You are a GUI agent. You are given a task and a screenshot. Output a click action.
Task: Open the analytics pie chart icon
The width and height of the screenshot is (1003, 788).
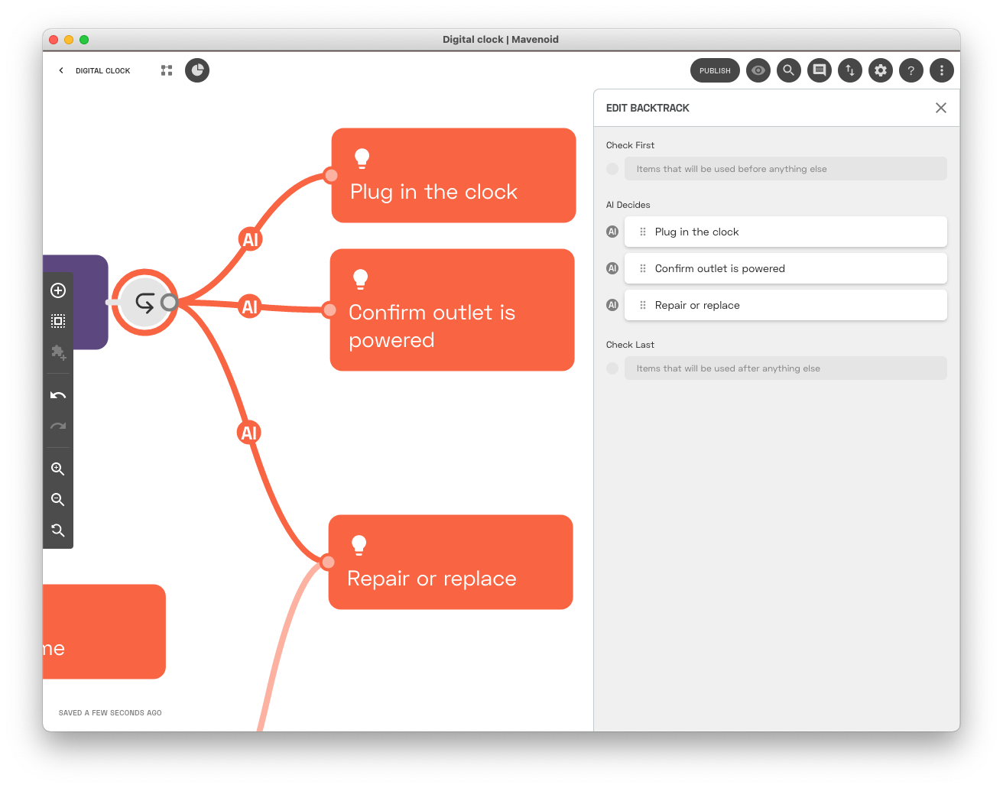coord(197,70)
